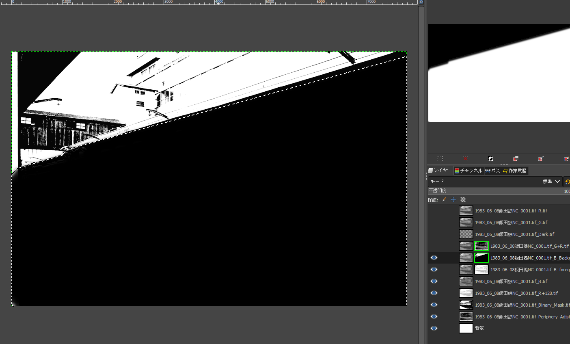Hide the tif_B_Background layer via eye icon

[434, 258]
